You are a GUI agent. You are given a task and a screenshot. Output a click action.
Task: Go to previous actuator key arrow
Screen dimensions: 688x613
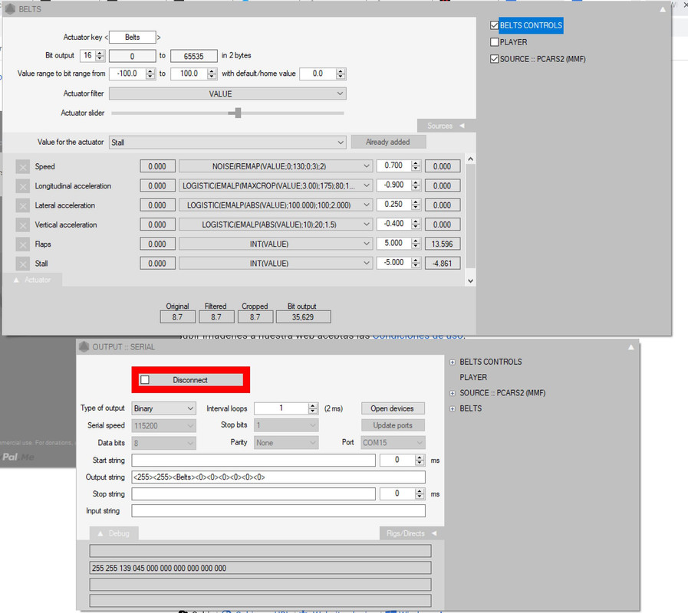pos(106,38)
